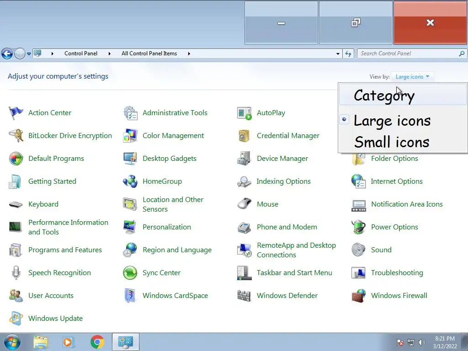The width and height of the screenshot is (468, 351).
Task: Open the Mouse icon
Action: pyautogui.click(x=245, y=204)
